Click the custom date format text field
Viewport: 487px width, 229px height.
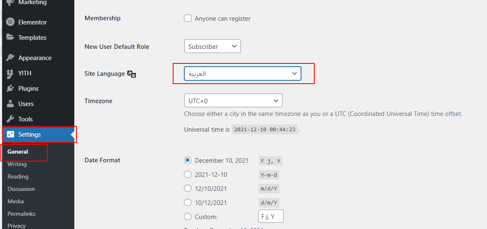pos(271,216)
